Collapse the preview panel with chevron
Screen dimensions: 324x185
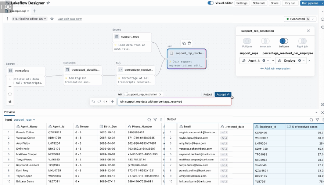[316, 113]
